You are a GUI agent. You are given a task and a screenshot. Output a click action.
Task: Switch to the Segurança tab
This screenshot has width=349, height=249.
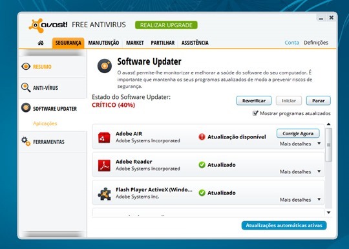pos(68,43)
